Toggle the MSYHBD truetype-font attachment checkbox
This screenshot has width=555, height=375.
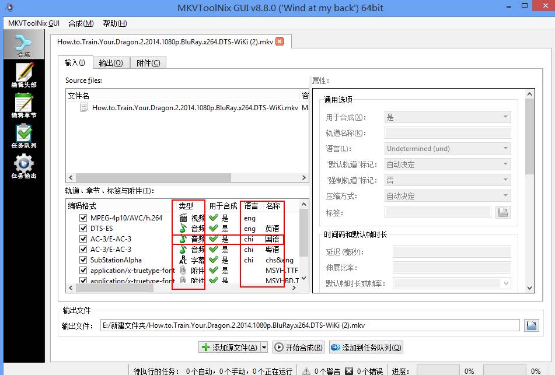(83, 281)
